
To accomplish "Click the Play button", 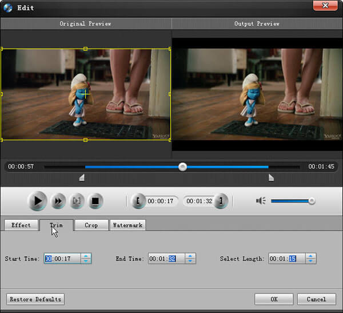I will pos(37,201).
